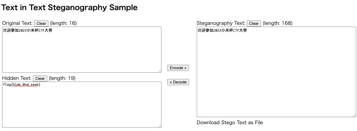Click the Chinese text in Steganography Text box
This screenshot has height=131, width=357.
pos(222,30)
